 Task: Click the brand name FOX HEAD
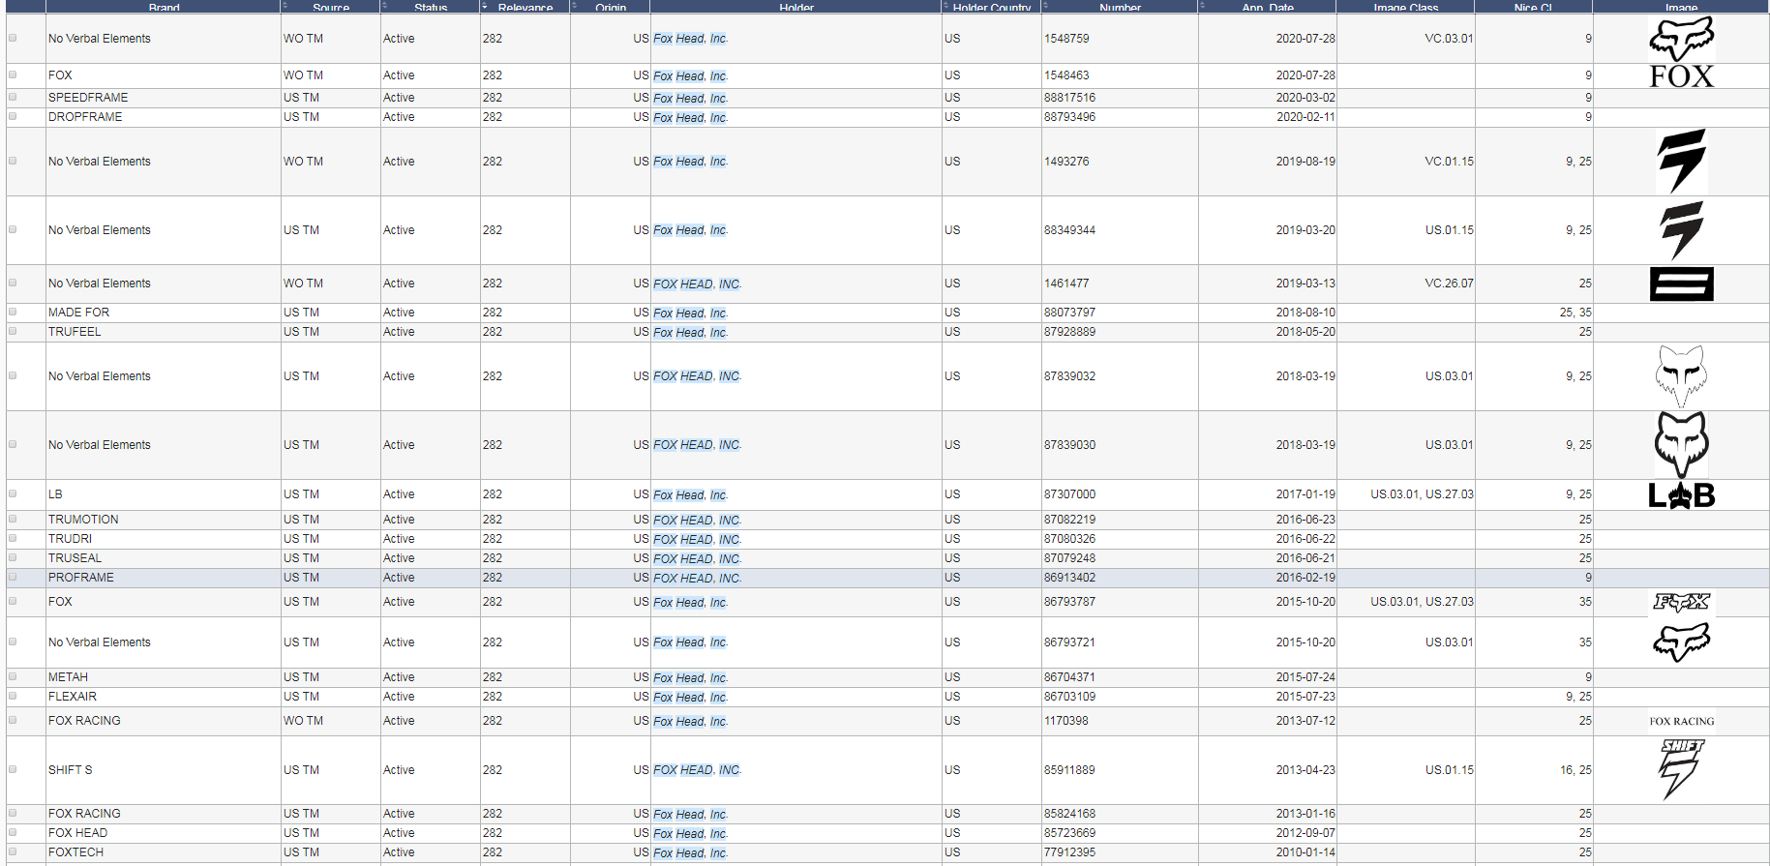coord(78,833)
